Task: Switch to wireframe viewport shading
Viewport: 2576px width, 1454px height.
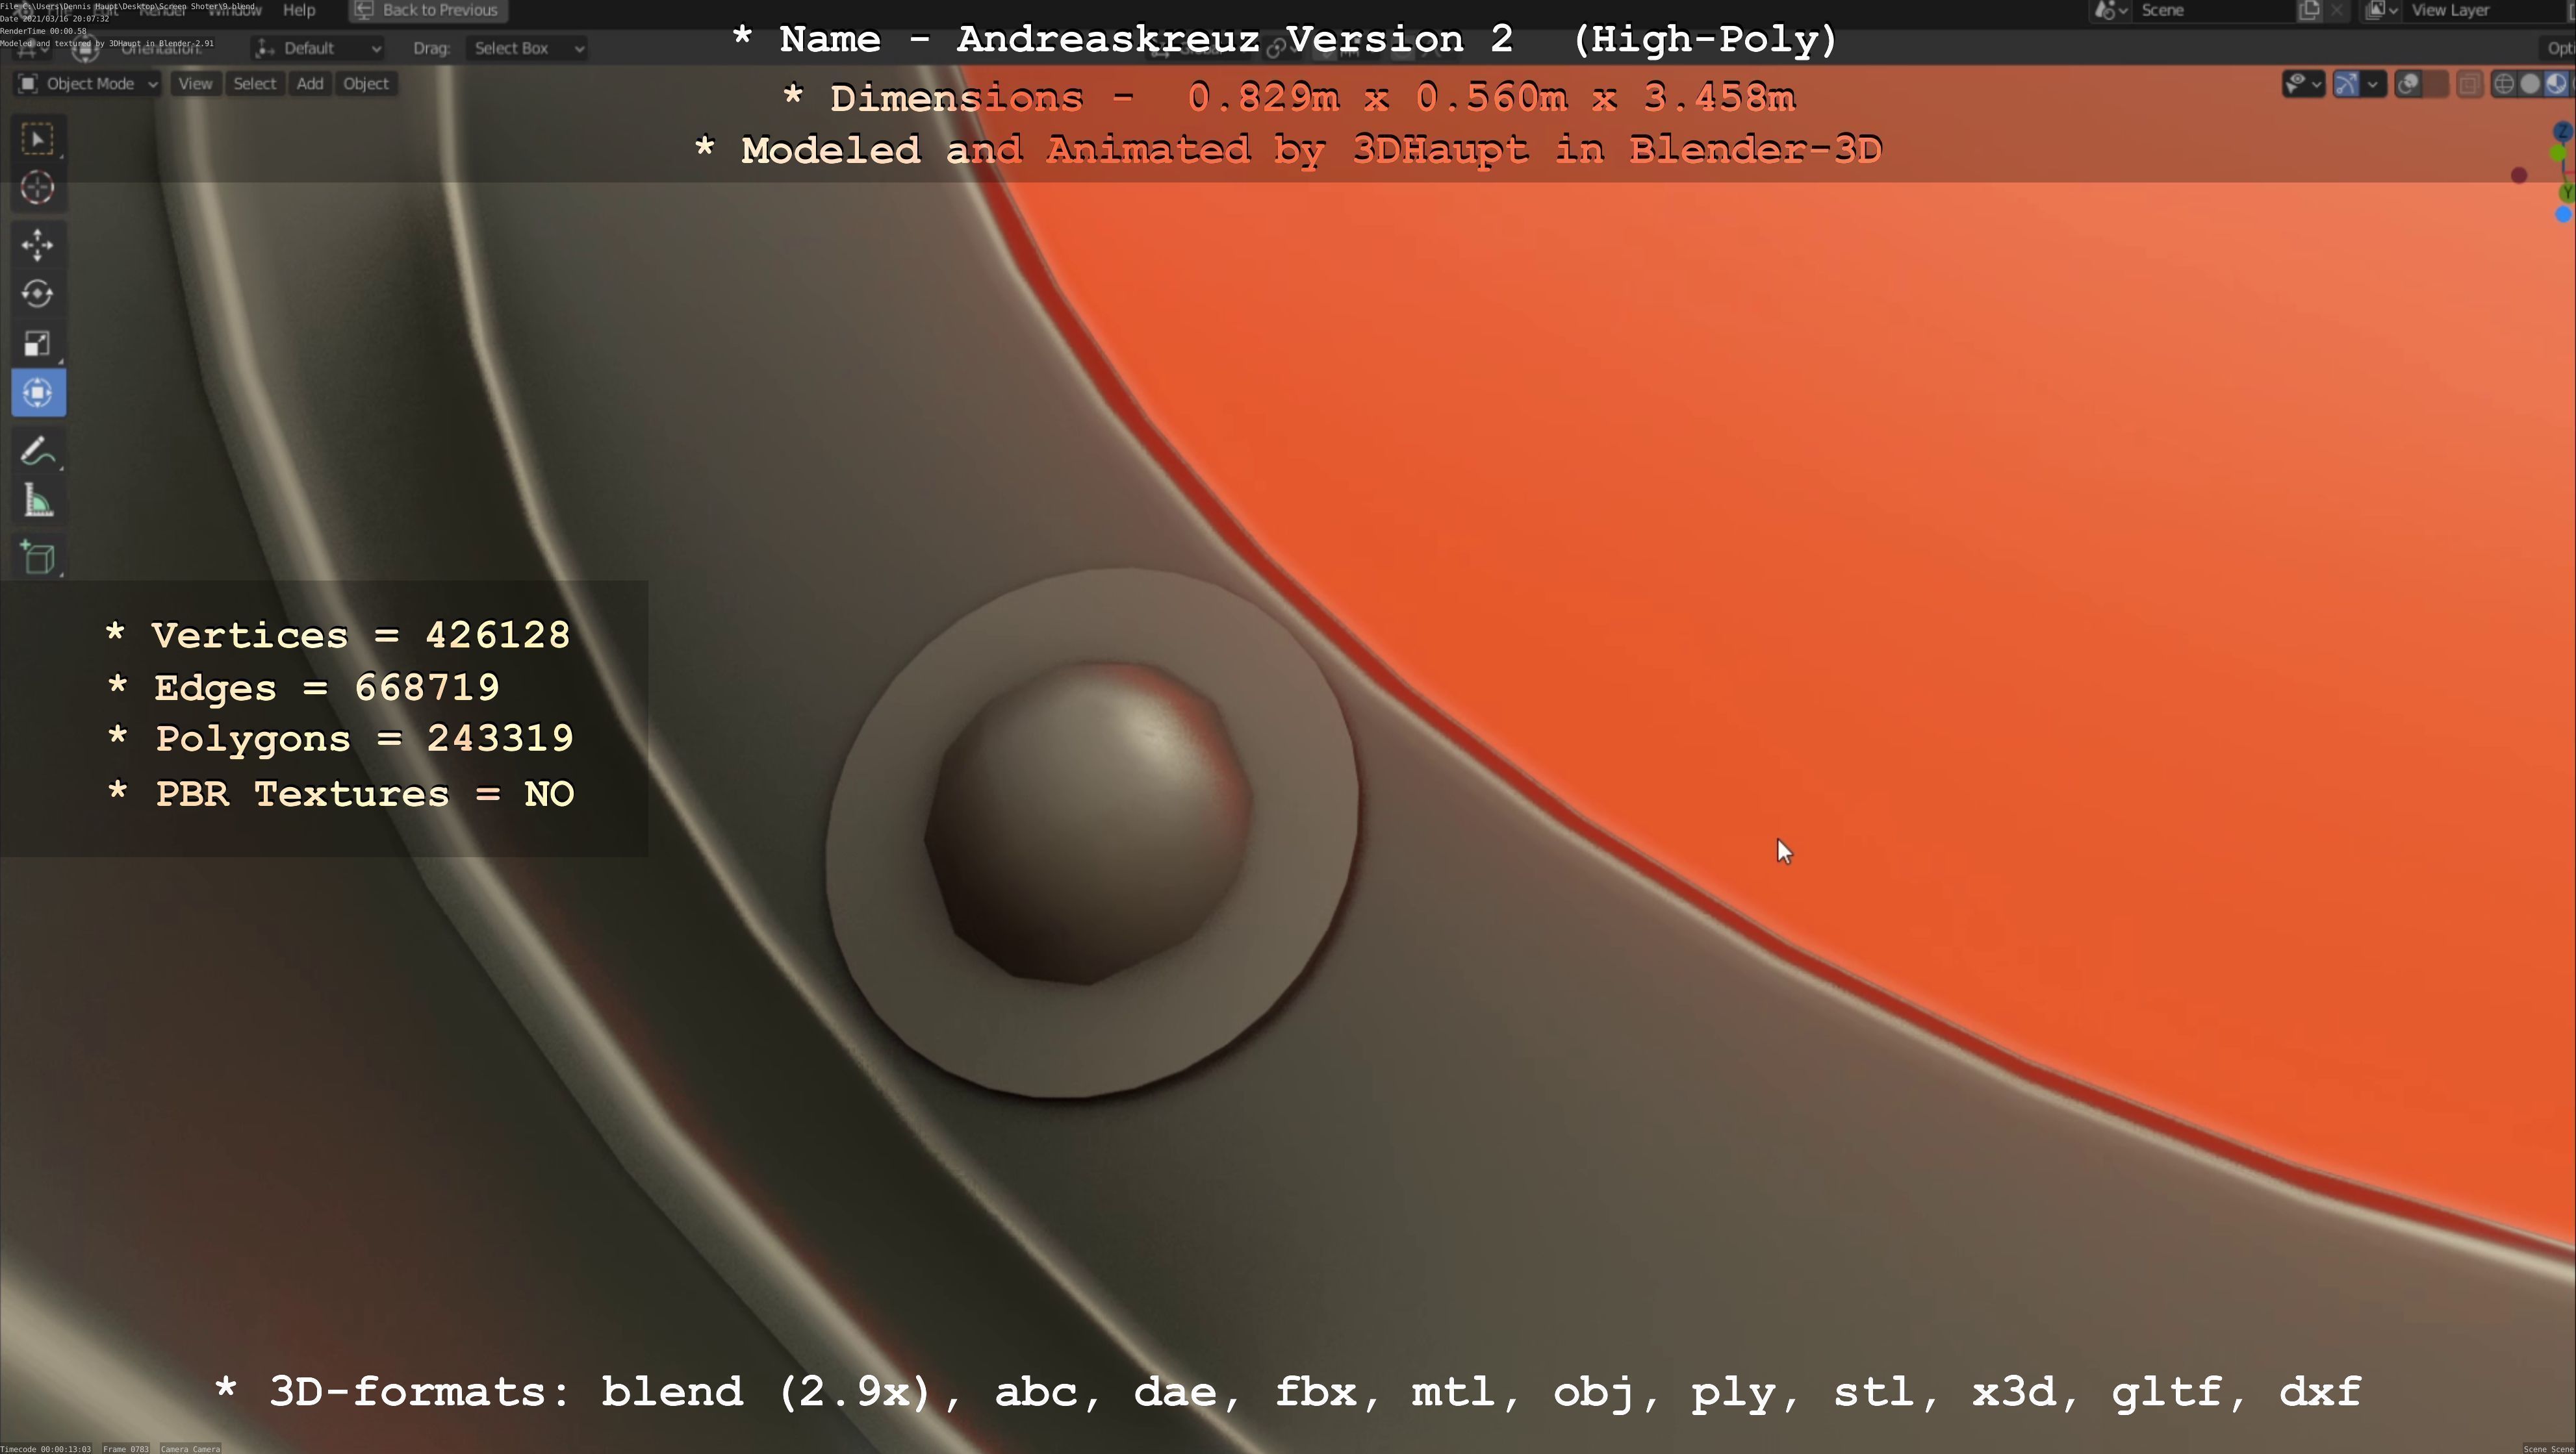Action: [2504, 84]
